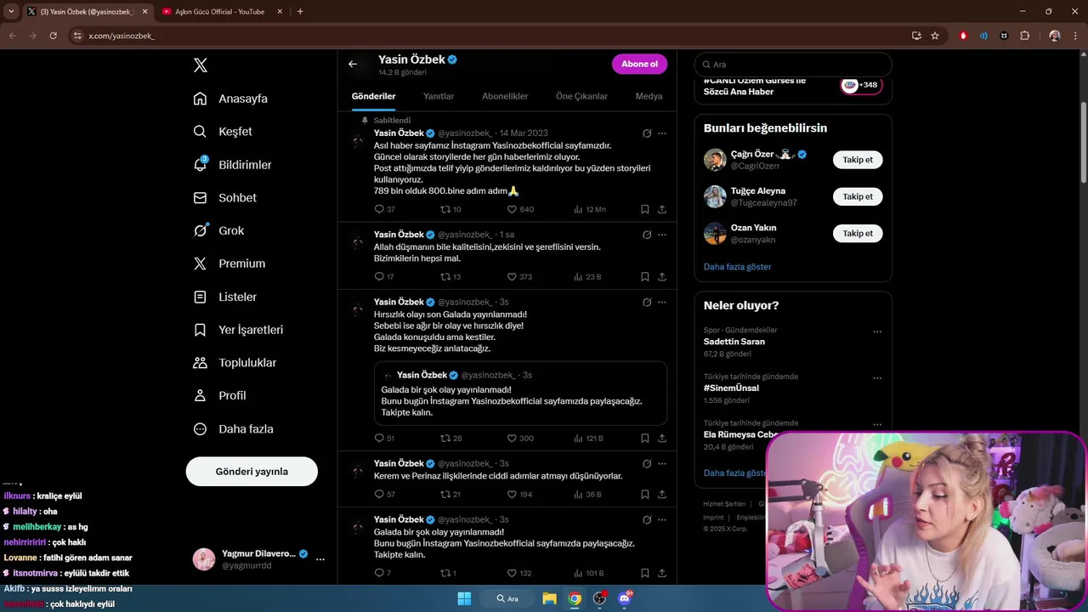The width and height of the screenshot is (1088, 612).
Task: Switch to Abonelikler tab
Action: tap(505, 96)
